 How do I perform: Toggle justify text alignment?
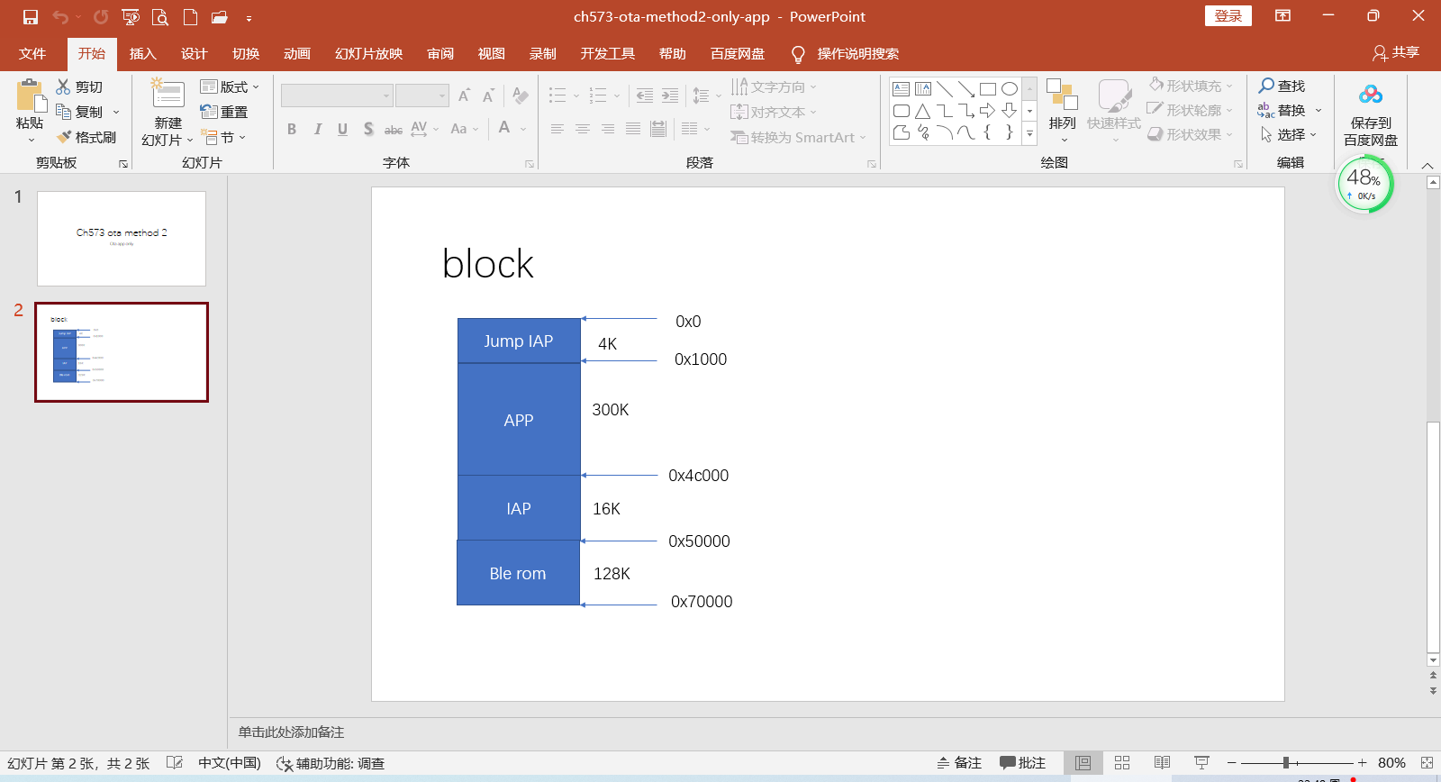click(633, 130)
